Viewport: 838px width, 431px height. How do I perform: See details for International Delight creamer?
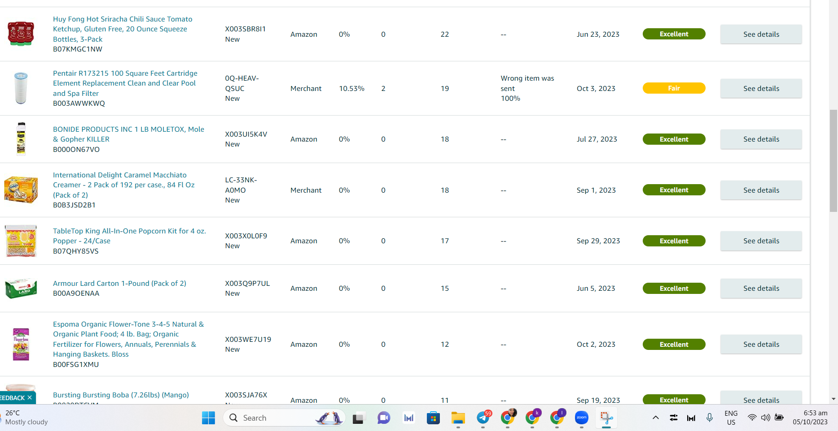761,190
